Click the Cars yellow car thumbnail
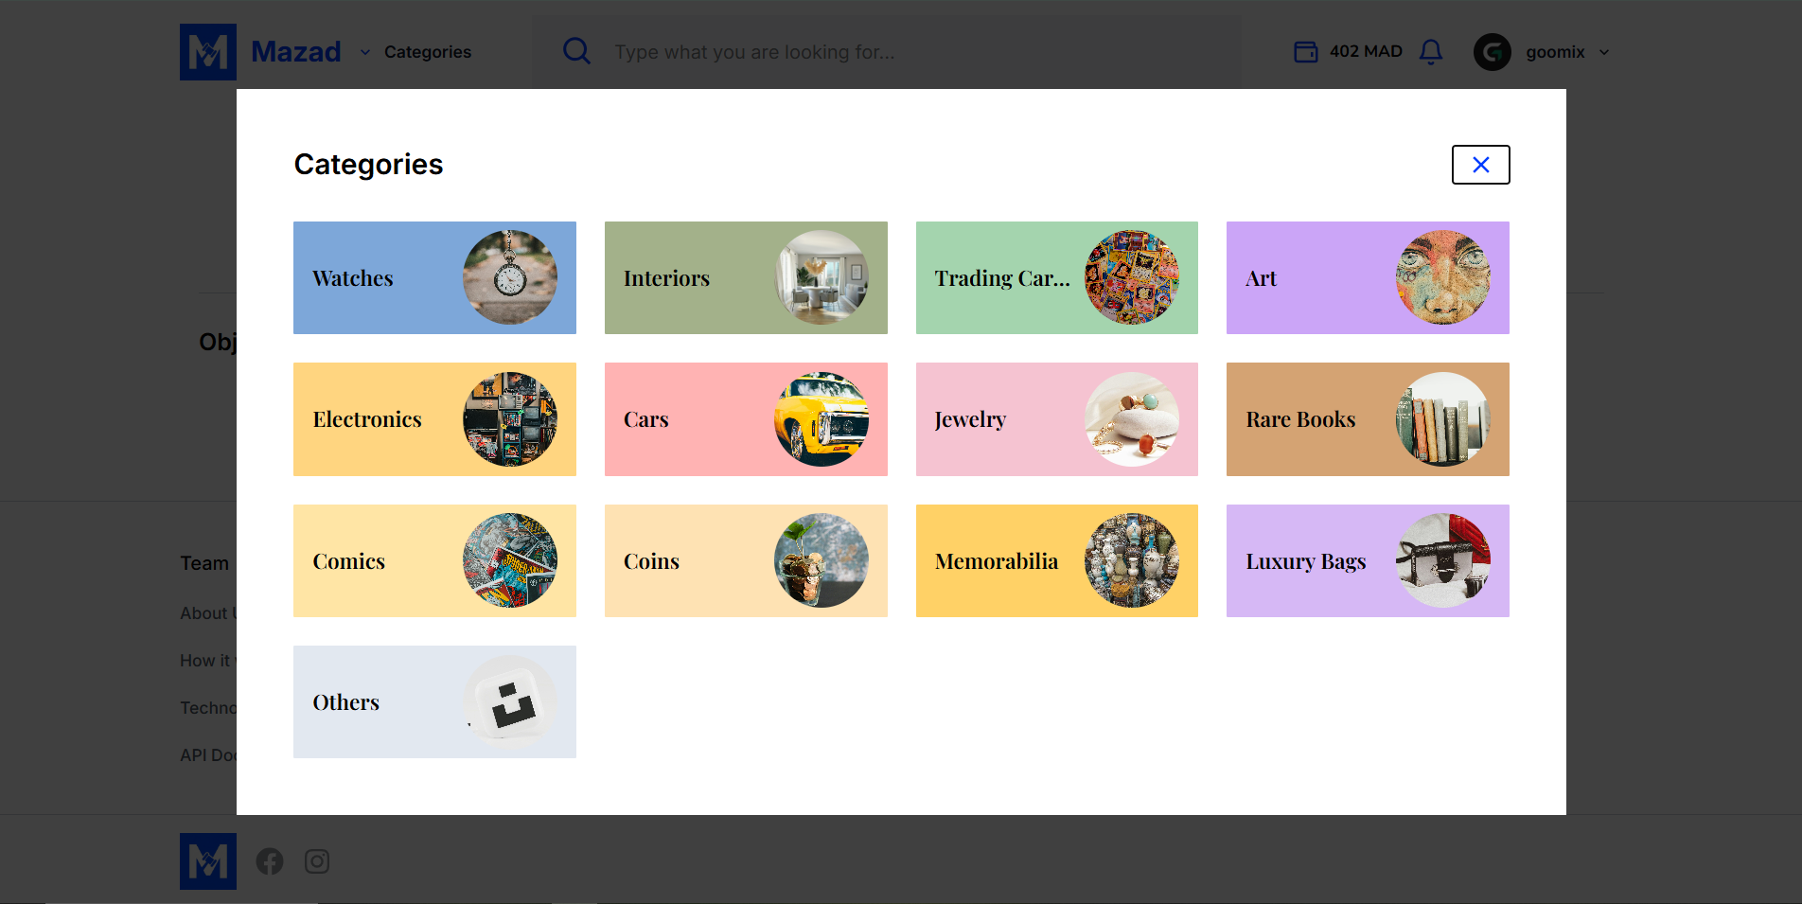 [821, 419]
